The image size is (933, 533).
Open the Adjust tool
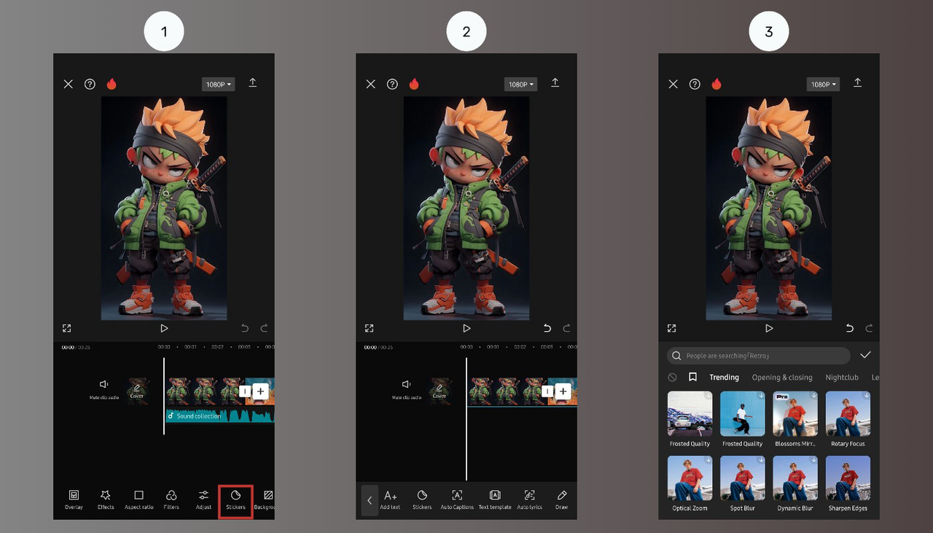(x=203, y=499)
